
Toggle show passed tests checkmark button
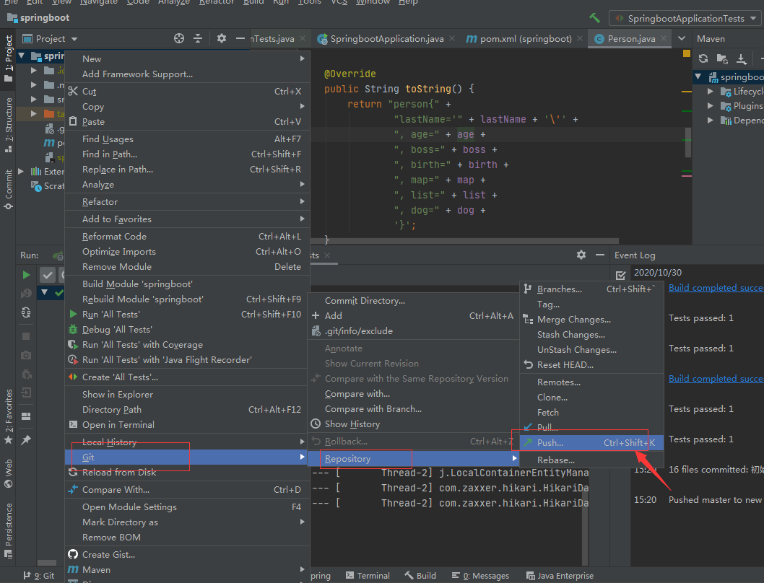(47, 275)
